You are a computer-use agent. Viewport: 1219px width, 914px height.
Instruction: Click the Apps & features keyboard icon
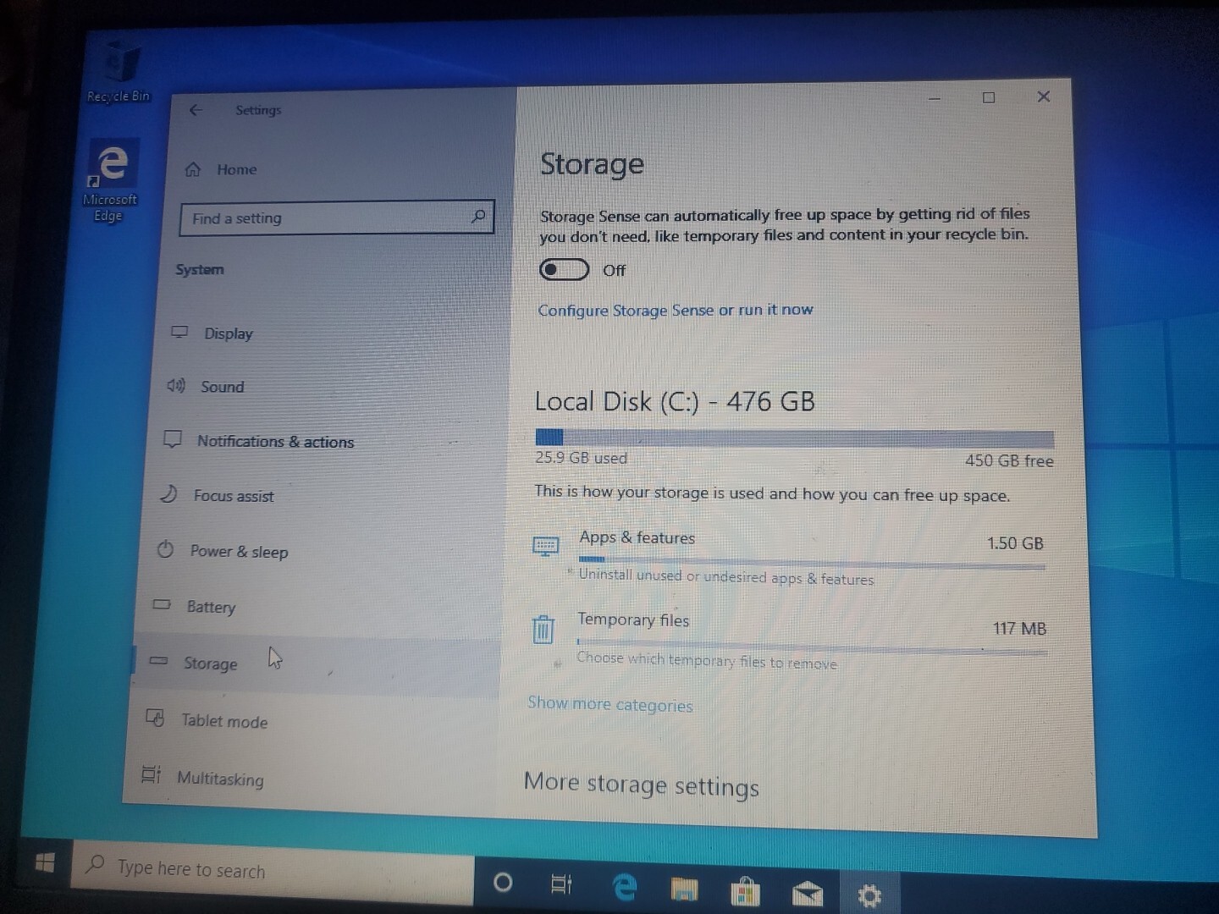point(545,546)
